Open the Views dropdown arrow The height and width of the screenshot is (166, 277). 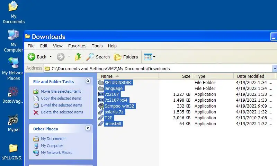(x=154, y=57)
